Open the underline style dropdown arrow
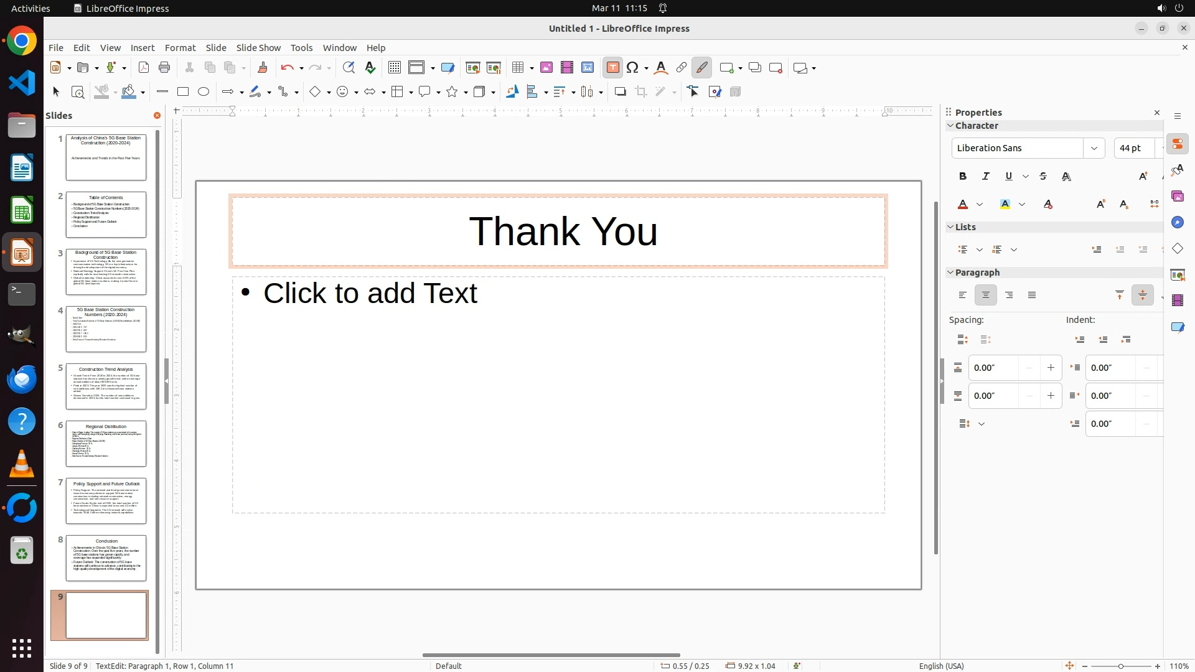 click(x=1026, y=177)
